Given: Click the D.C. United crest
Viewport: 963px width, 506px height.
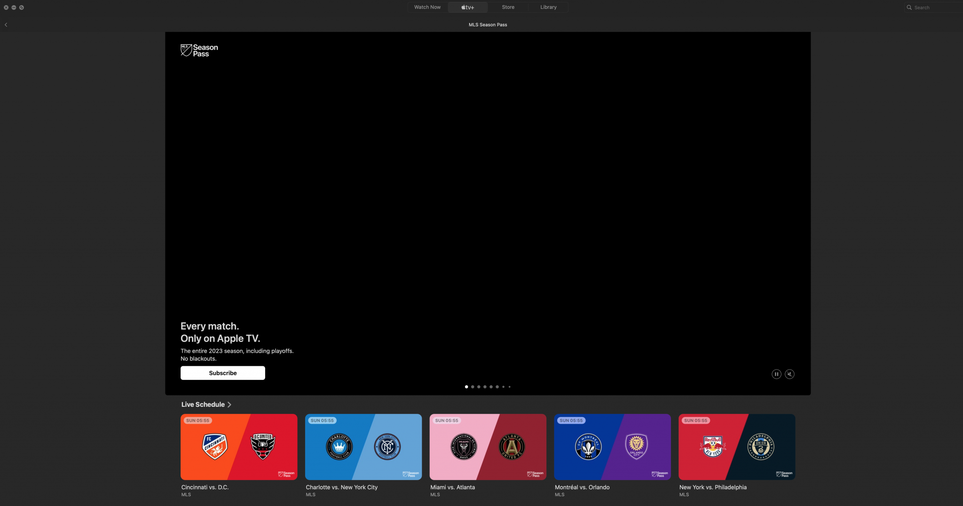Looking at the screenshot, I should click(263, 446).
